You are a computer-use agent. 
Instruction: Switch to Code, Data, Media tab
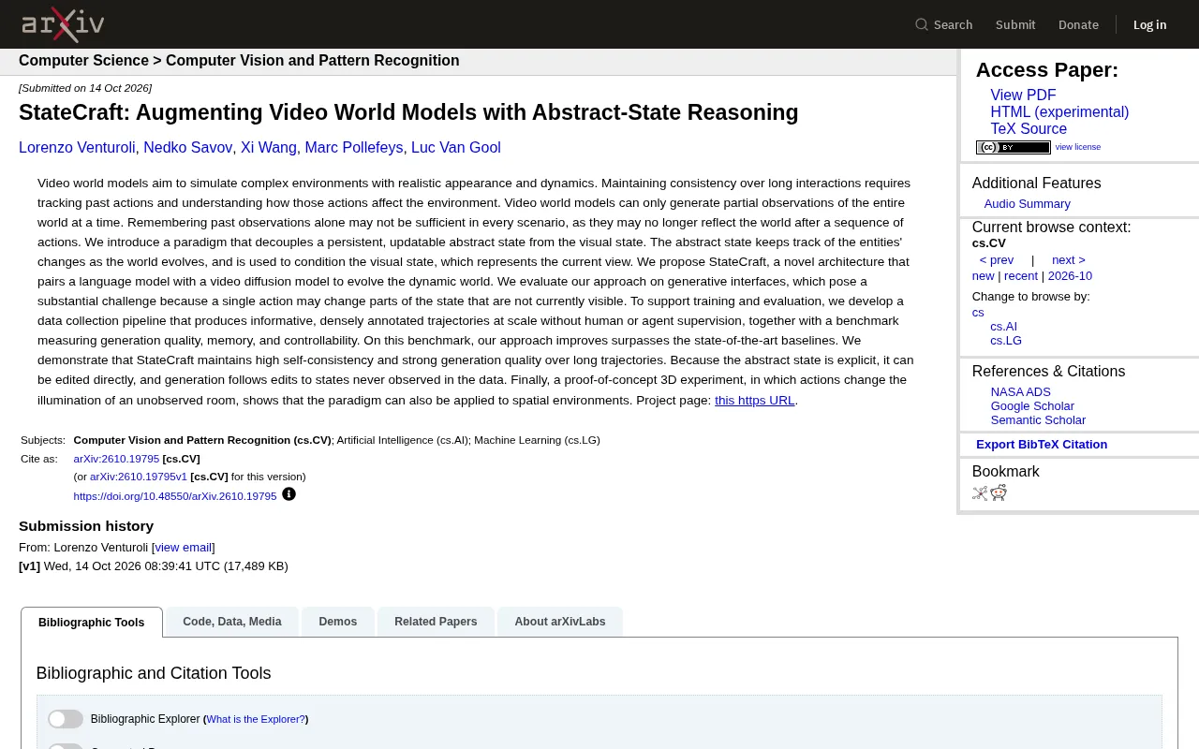click(232, 622)
